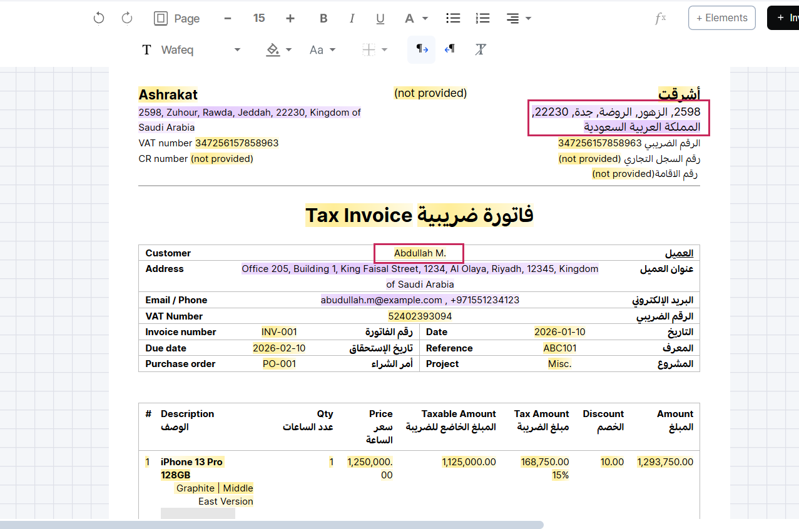Image resolution: width=799 pixels, height=529 pixels.
Task: Decrease font size with minus button
Action: 228,18
